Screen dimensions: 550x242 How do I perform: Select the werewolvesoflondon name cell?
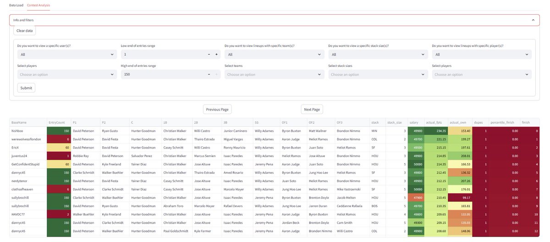click(27, 139)
